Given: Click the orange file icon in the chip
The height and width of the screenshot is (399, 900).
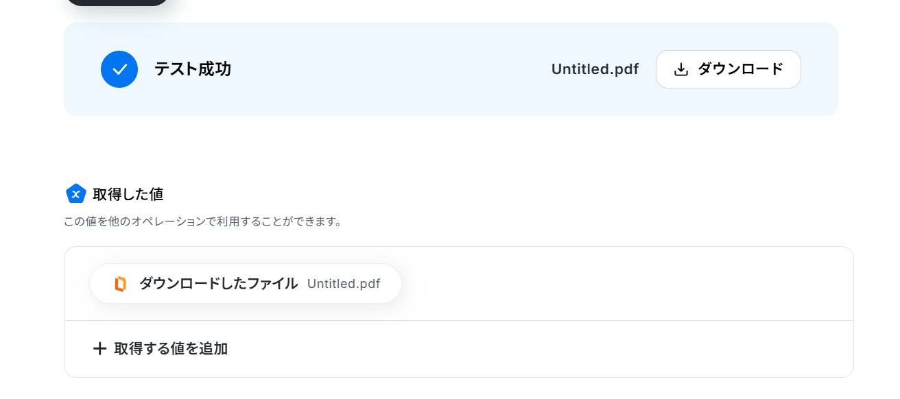Looking at the screenshot, I should click(x=120, y=284).
